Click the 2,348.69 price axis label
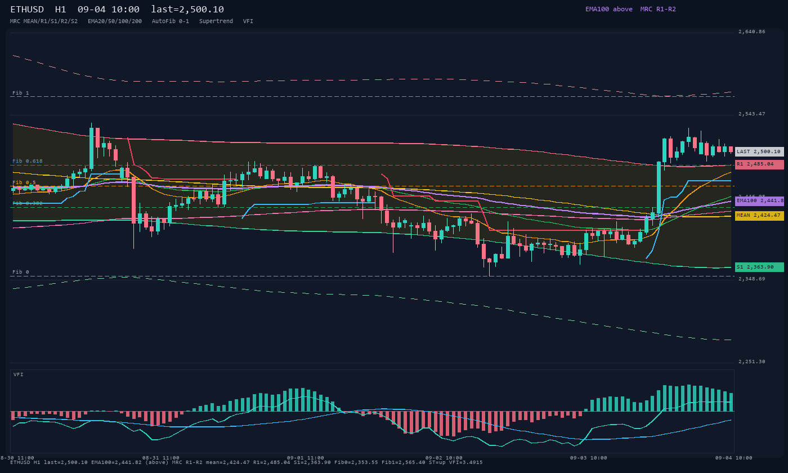 pyautogui.click(x=752, y=279)
